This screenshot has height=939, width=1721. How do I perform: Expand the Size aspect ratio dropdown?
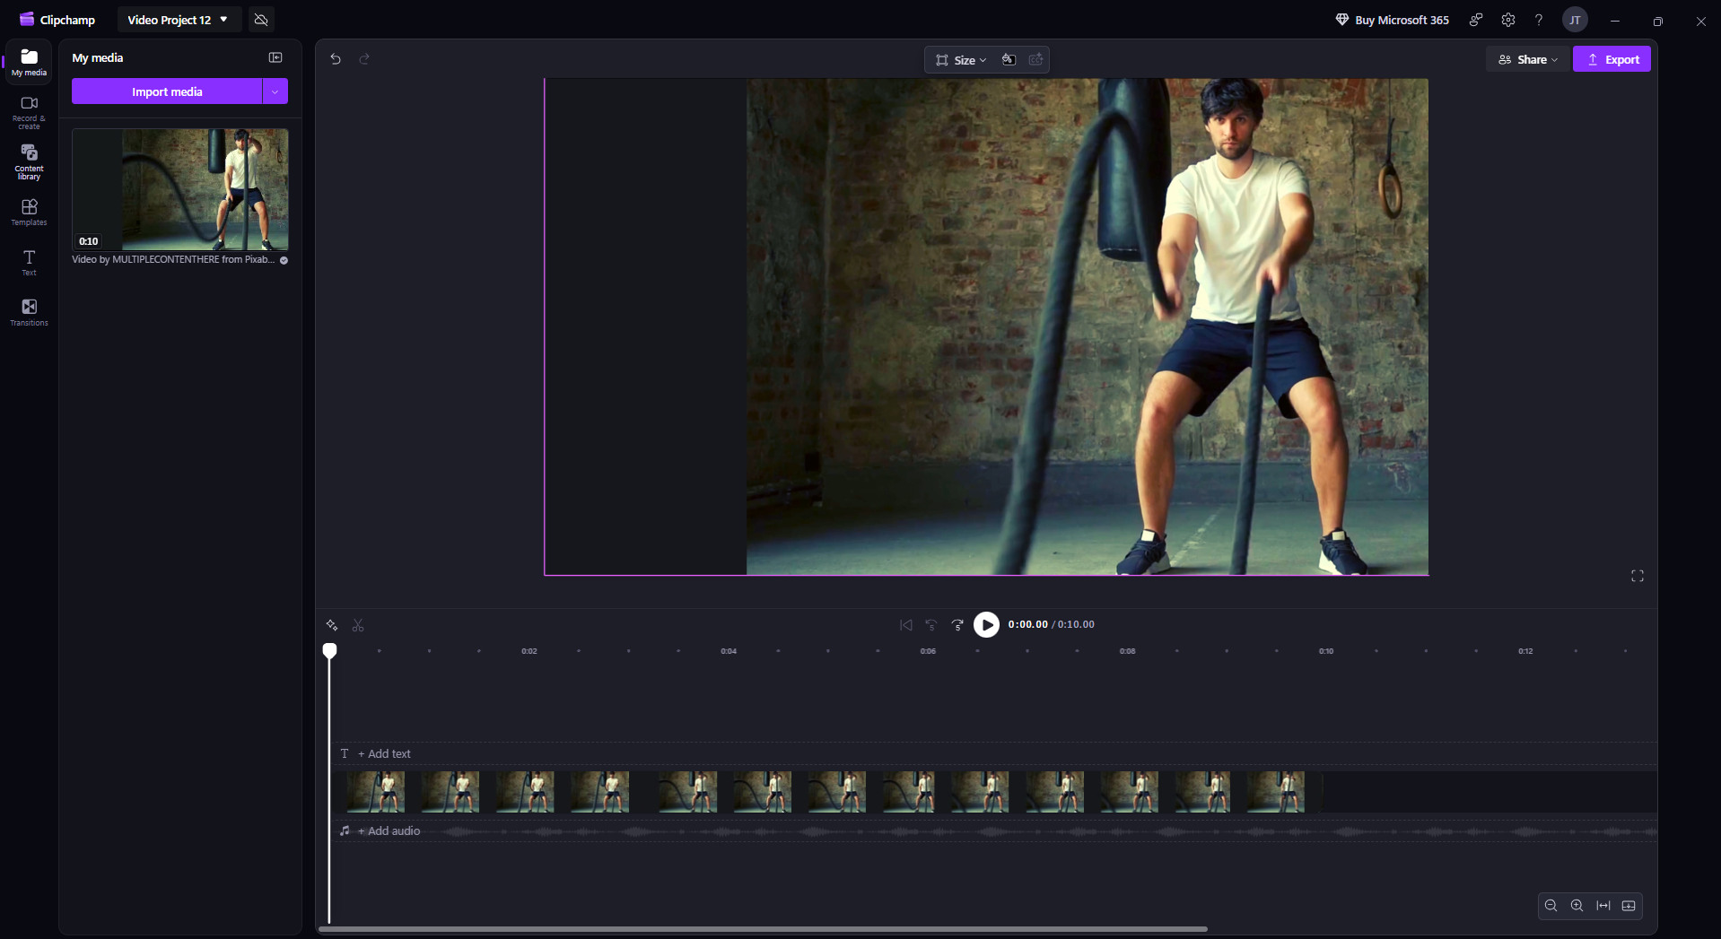[x=961, y=60]
